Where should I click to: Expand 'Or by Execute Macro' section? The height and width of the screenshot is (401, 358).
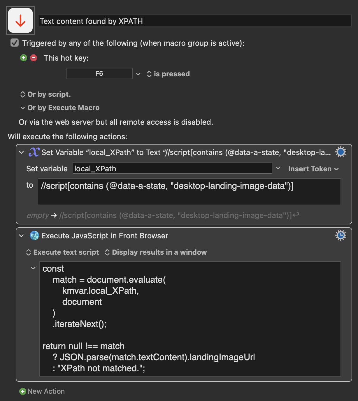[x=60, y=108]
